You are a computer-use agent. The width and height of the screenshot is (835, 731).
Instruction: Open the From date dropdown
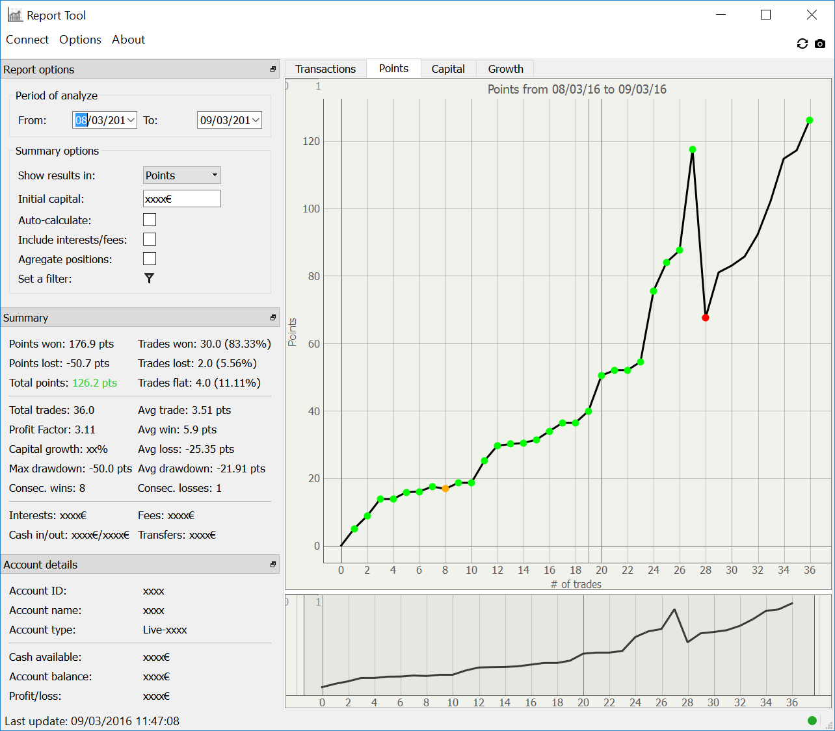[131, 120]
